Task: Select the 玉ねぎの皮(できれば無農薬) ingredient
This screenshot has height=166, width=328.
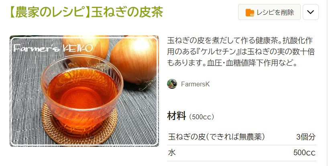Action: [x=216, y=137]
